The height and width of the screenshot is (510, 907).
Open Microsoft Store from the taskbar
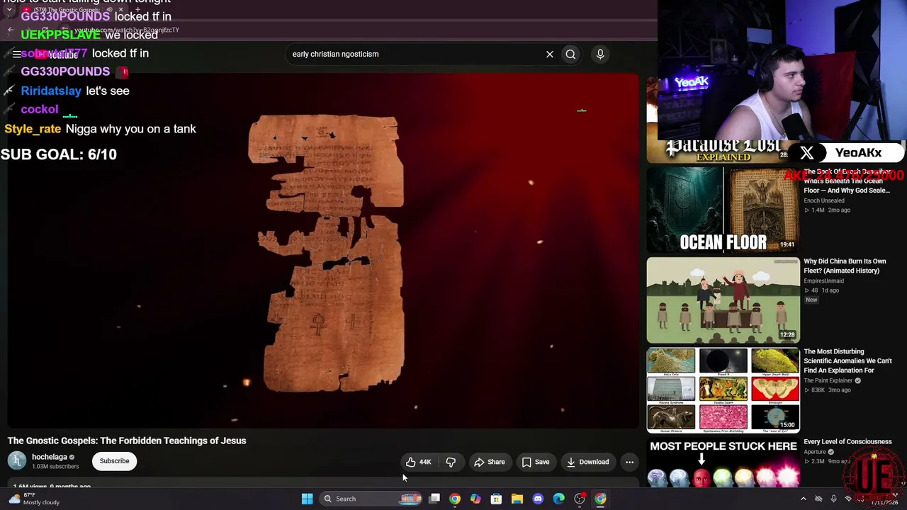coord(496,499)
